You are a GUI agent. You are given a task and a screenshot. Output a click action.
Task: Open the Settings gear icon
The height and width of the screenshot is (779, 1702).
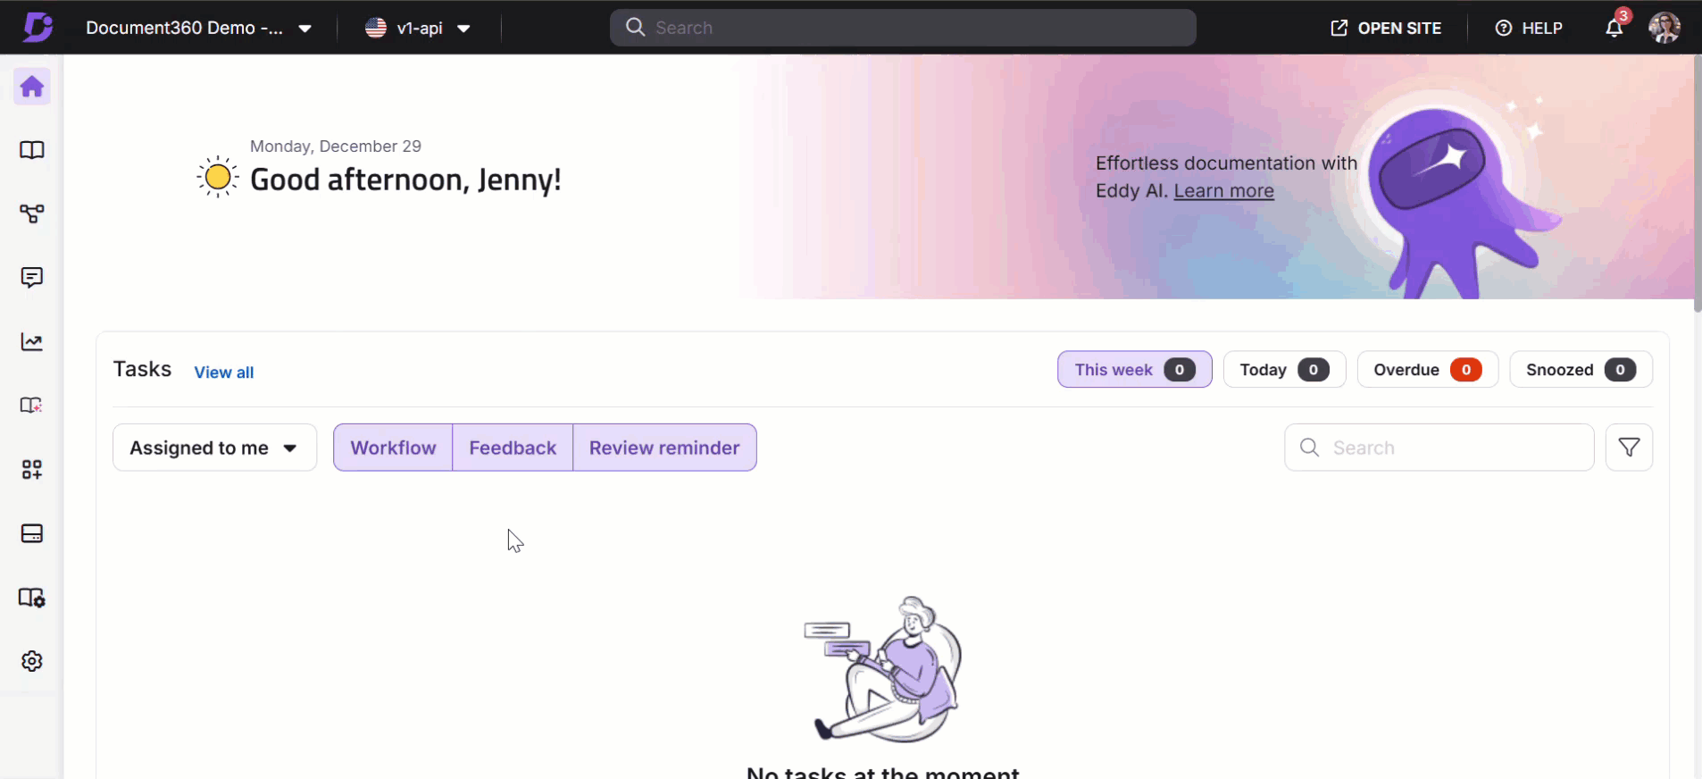point(32,661)
